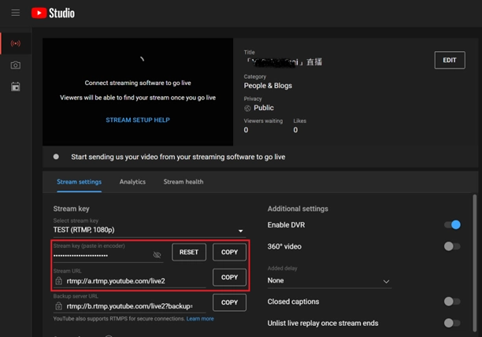Click the 'Start sending us your video' status message
The height and width of the screenshot is (337, 482).
178,157
